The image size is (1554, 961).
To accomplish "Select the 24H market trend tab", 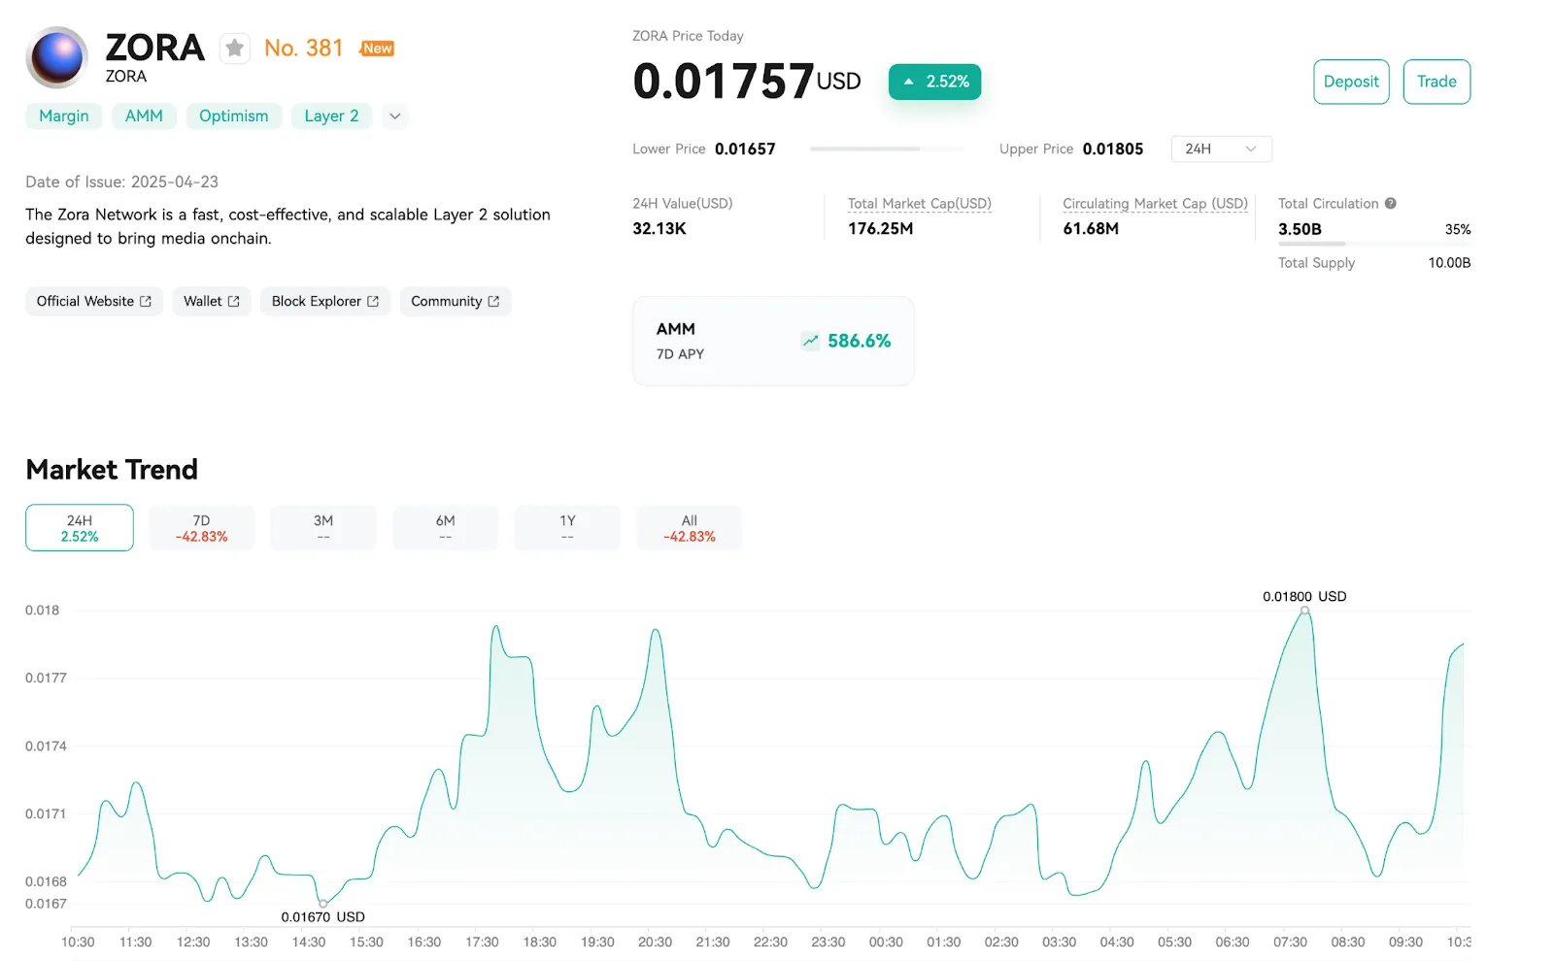I will [80, 528].
